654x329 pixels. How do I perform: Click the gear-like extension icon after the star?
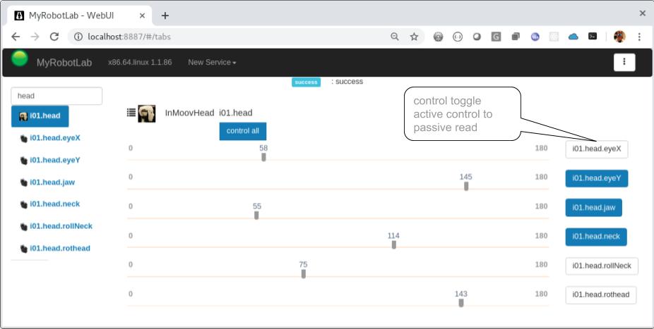438,37
